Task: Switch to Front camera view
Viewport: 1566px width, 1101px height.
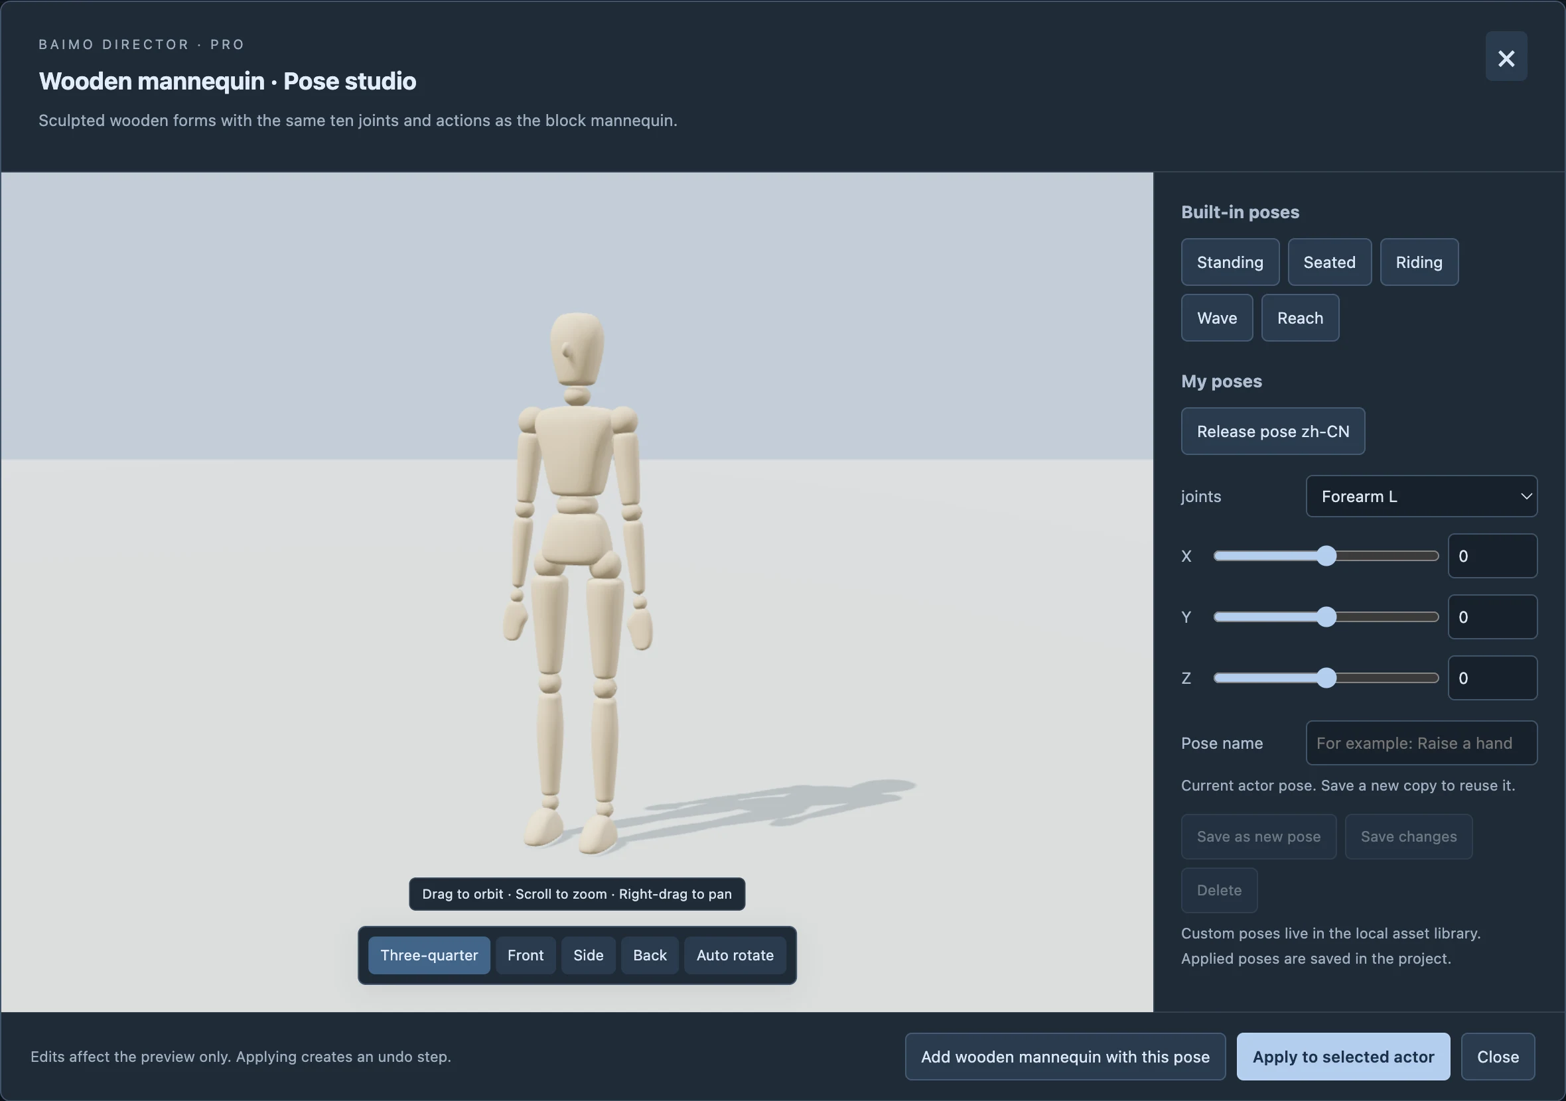Action: (x=525, y=955)
